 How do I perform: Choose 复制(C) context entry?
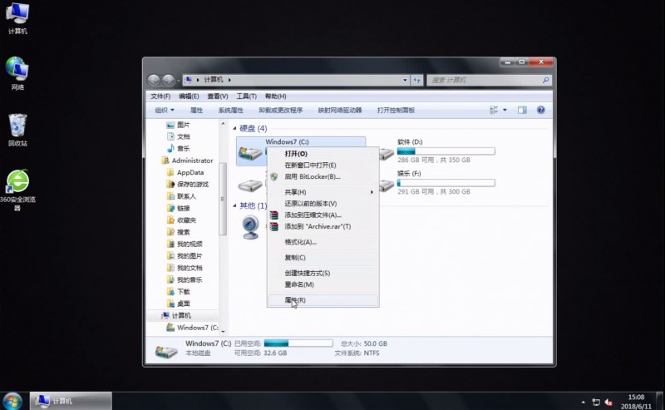[323, 257]
